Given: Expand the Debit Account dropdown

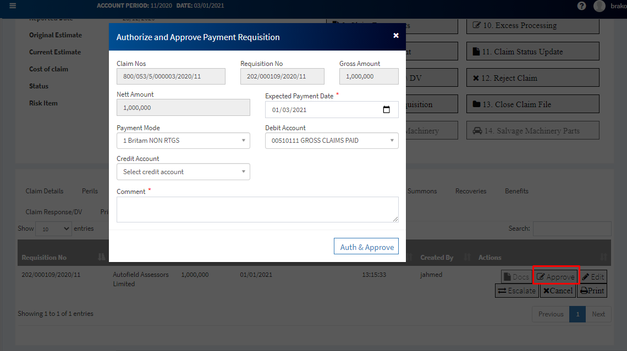Looking at the screenshot, I should tap(332, 141).
